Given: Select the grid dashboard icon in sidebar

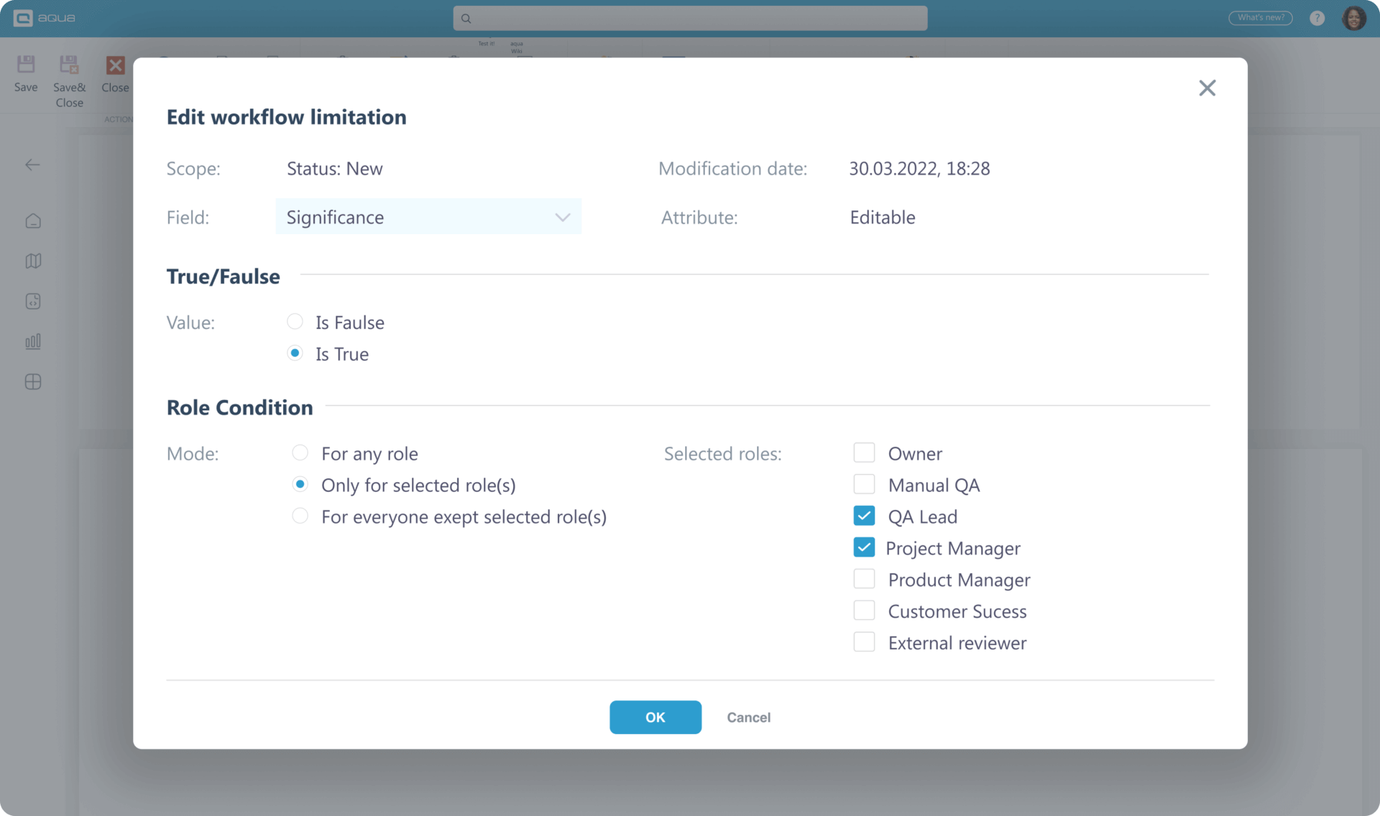Looking at the screenshot, I should [33, 381].
